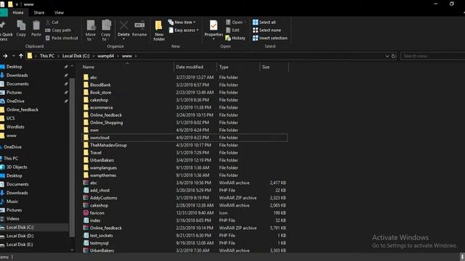The height and width of the screenshot is (261, 465).
Task: Click This PC in address breadcrumb
Action: click(46, 56)
